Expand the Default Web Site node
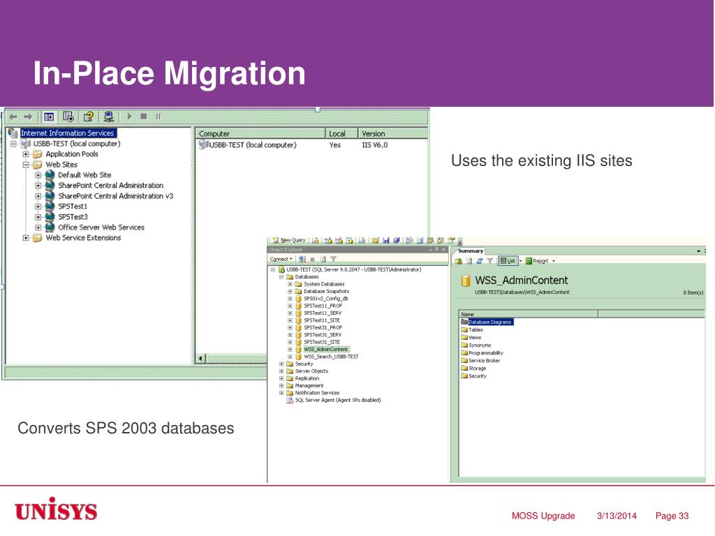715x536 pixels. [38, 175]
